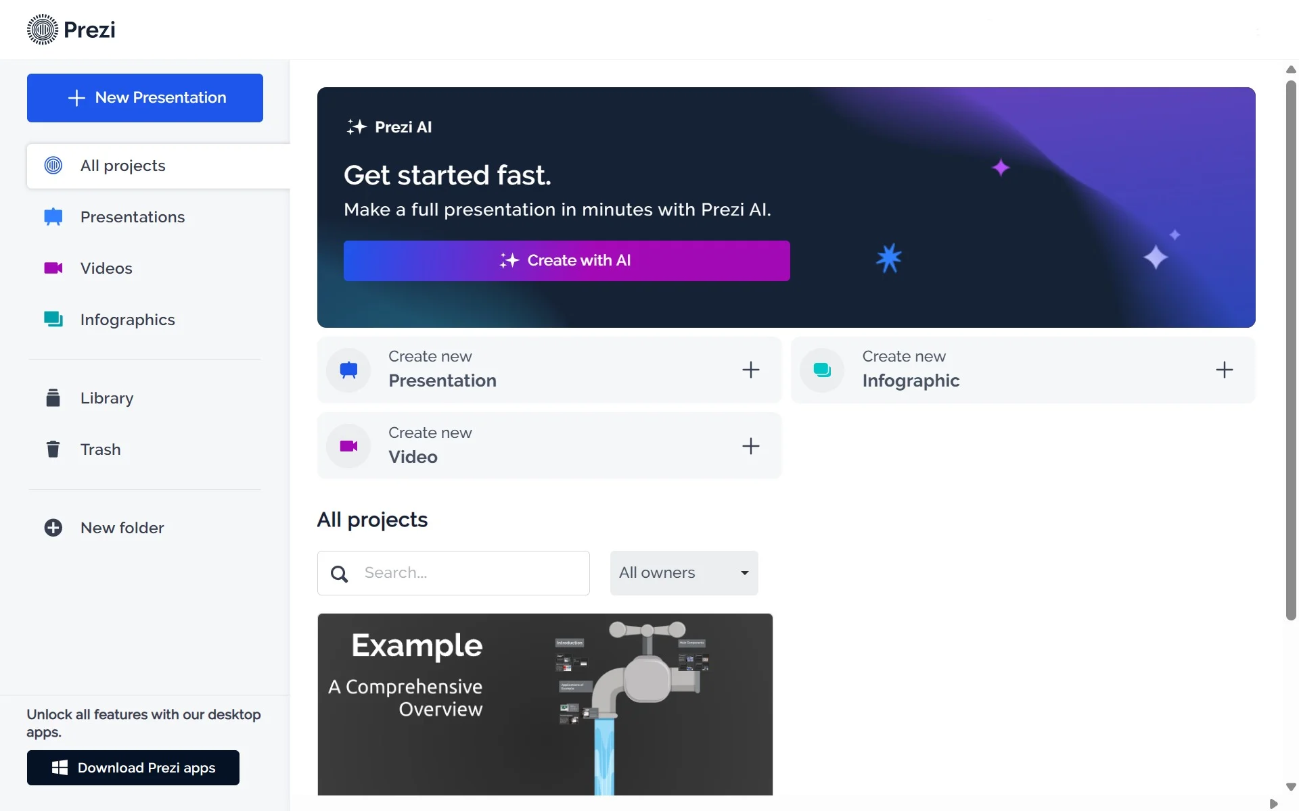Viewport: 1299px width, 811px height.
Task: Click the plus on Create new Video
Action: 751,446
